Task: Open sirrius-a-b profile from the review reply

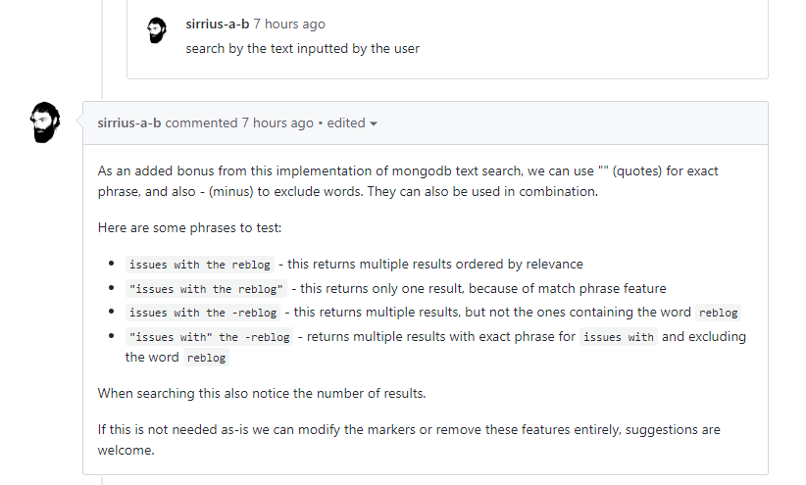Action: pyautogui.click(x=217, y=24)
